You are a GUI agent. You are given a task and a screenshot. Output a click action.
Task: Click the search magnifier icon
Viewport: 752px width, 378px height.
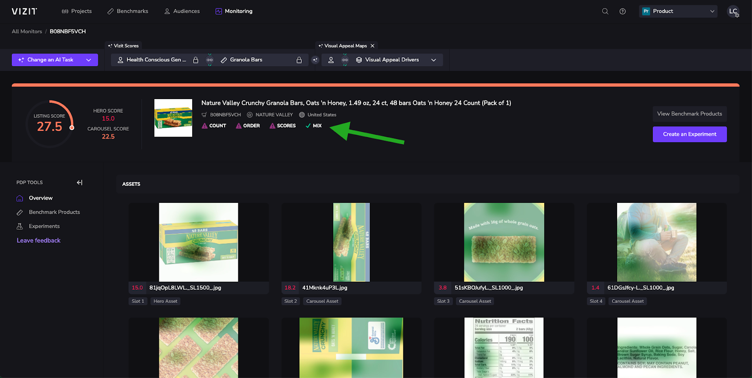[x=605, y=11]
